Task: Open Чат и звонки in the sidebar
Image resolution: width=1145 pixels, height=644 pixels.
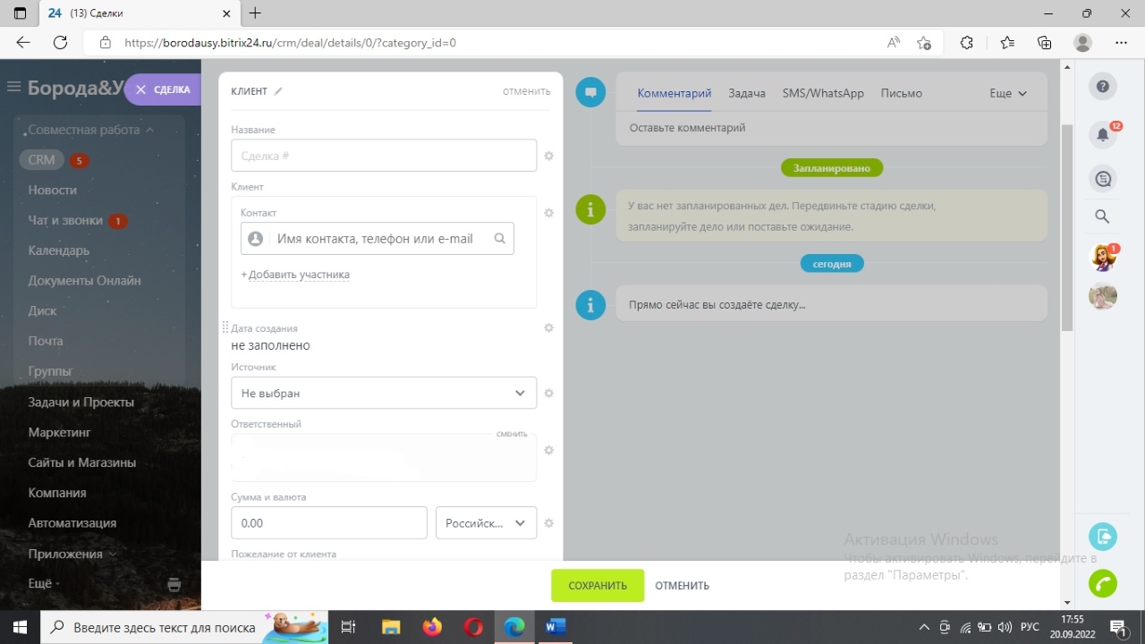Action: [x=65, y=220]
